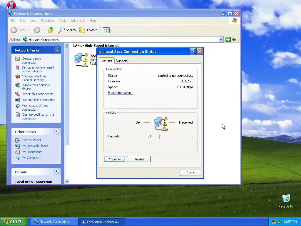Open the Start menu
301x226 pixels.
click(x=14, y=222)
